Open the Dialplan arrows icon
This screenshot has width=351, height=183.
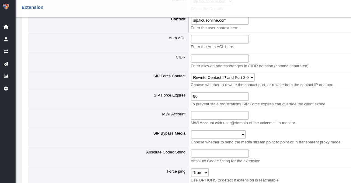click(6, 51)
